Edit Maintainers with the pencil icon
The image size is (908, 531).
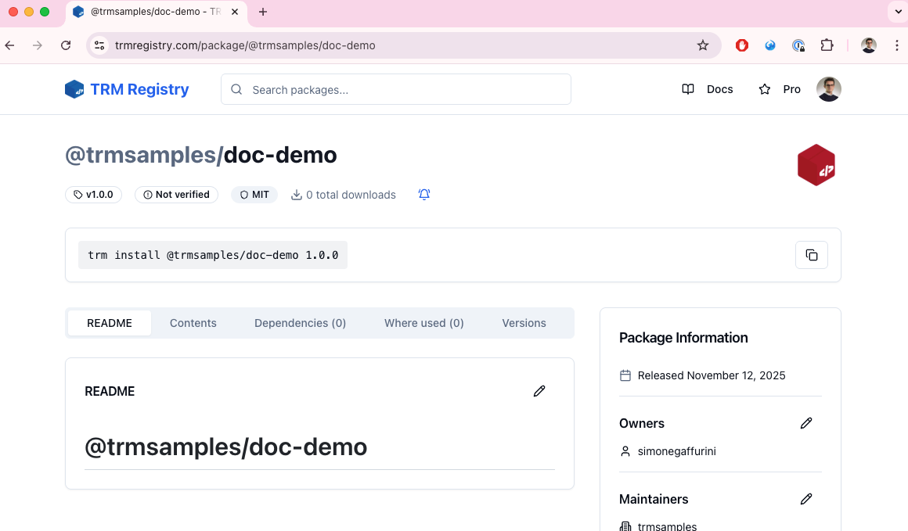806,499
